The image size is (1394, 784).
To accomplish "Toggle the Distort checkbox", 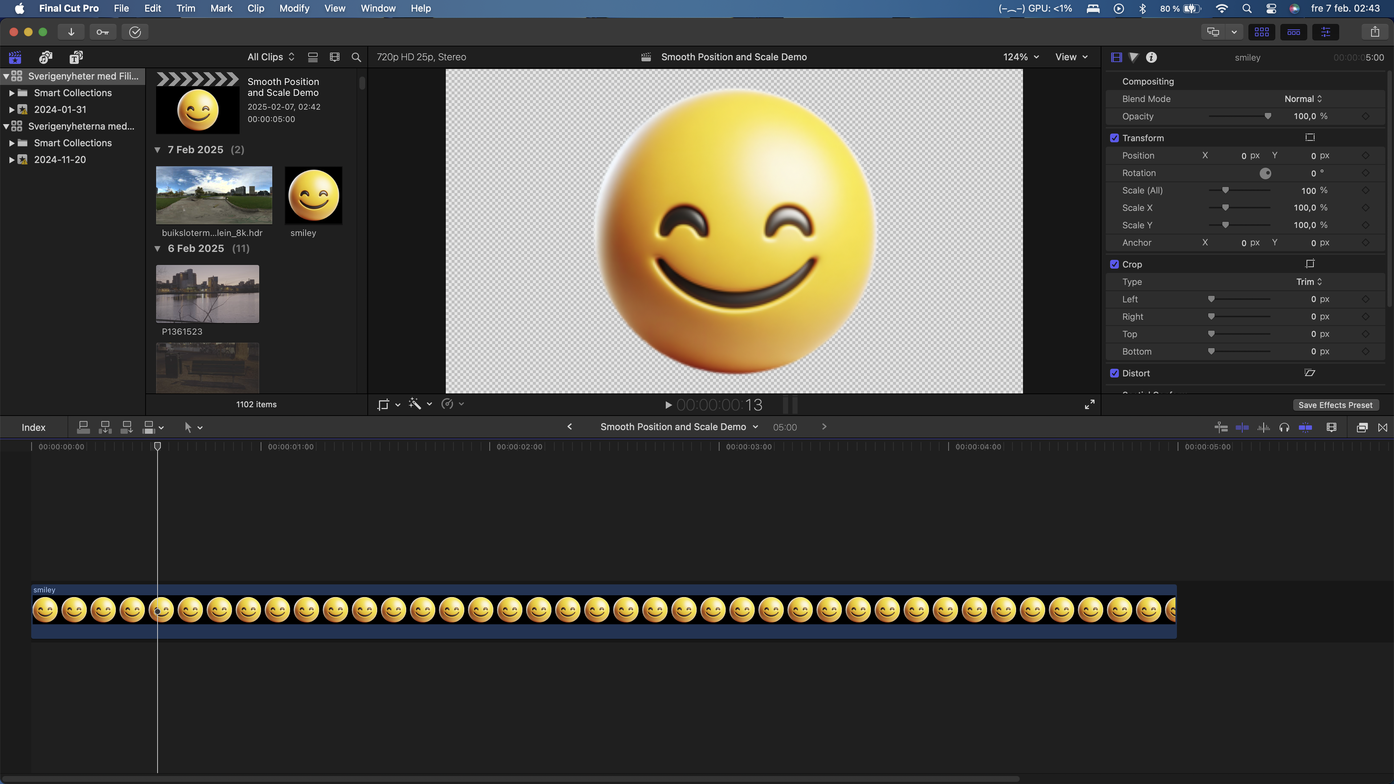I will 1114,373.
